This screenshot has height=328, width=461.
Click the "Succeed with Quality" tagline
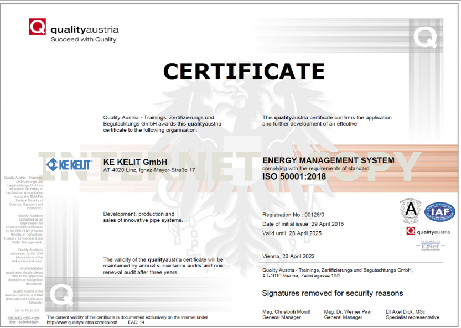(84, 39)
